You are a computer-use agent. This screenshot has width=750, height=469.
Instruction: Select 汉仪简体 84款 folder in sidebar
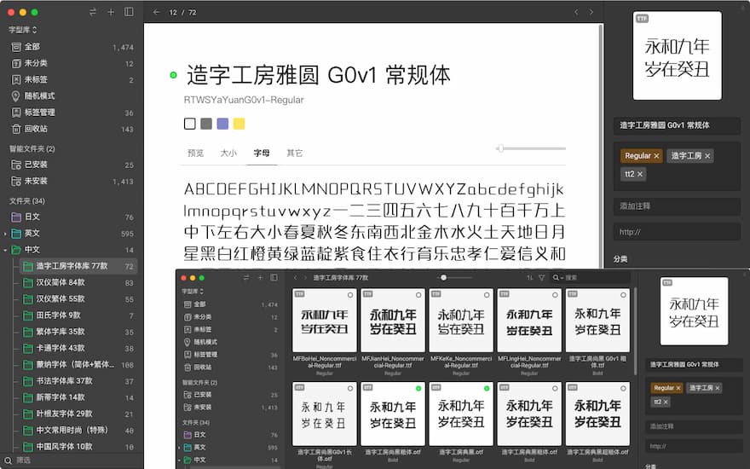point(78,283)
